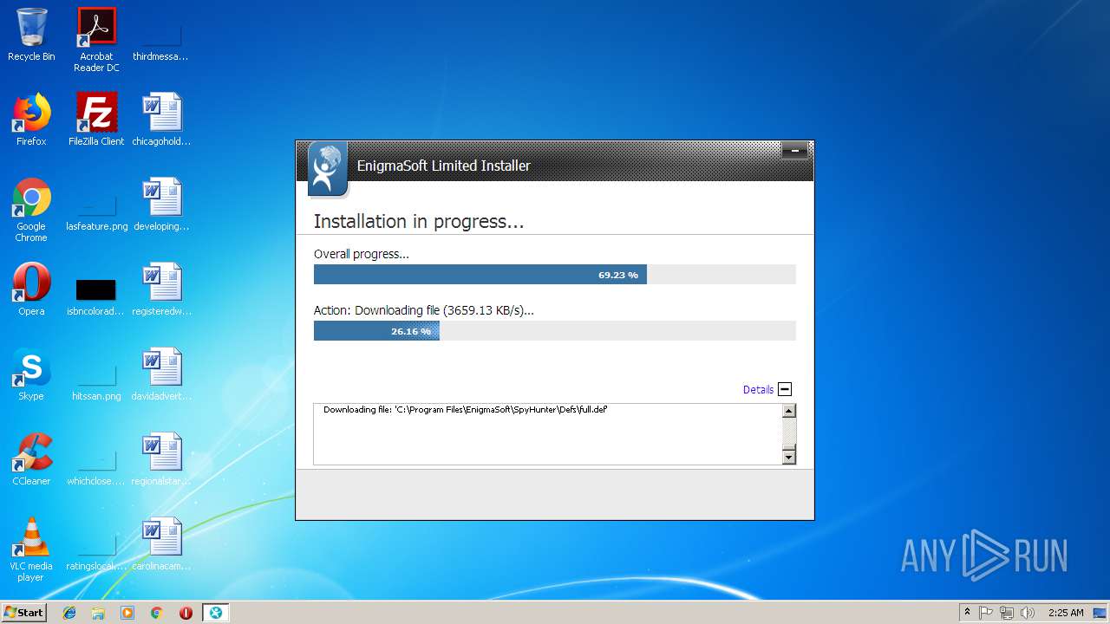Open lasfeature.png image file

coord(96,210)
